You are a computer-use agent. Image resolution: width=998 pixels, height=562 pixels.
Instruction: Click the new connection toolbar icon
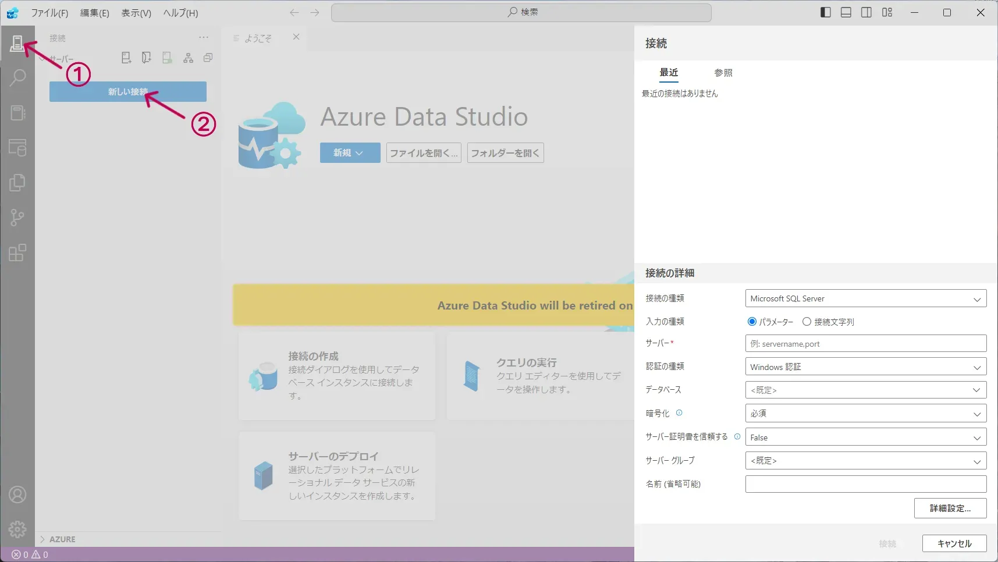126,58
